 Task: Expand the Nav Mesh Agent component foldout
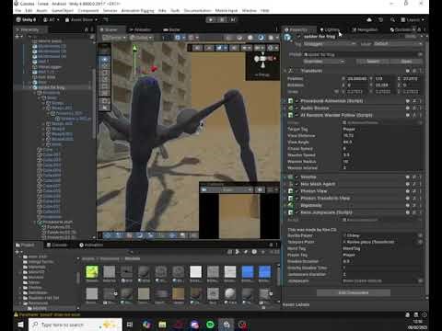pos(285,184)
